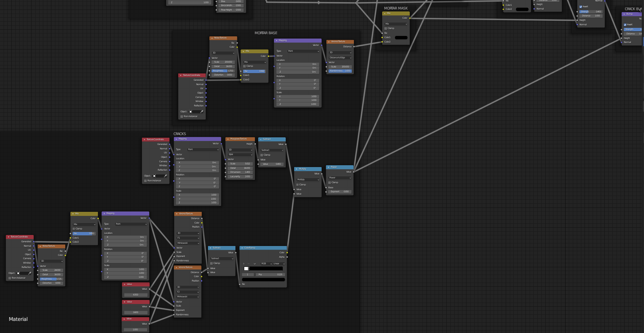Viewport: 644px width, 333px height.
Task: Select the MORTAR BASE frame label
Action: [x=266, y=33]
